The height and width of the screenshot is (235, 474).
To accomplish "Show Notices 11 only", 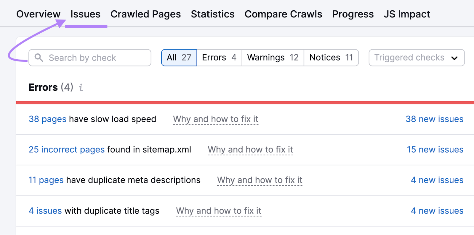I will point(331,58).
